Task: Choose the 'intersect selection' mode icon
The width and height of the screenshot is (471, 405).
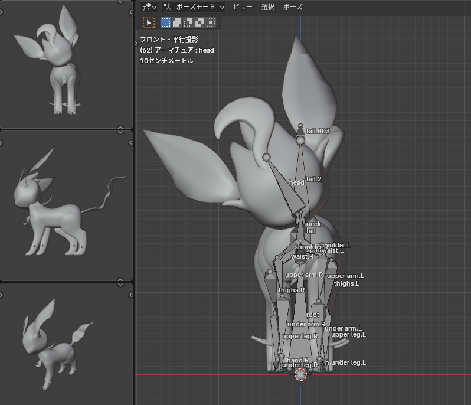Action: (211, 22)
